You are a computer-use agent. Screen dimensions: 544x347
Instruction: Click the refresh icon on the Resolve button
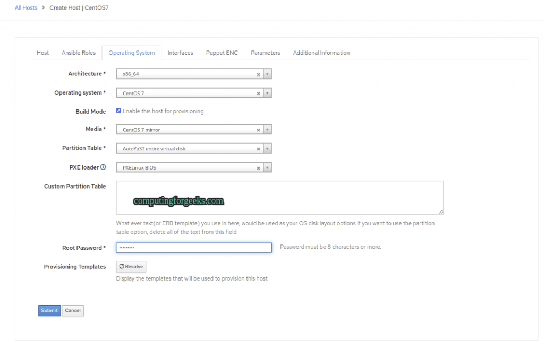click(x=123, y=266)
